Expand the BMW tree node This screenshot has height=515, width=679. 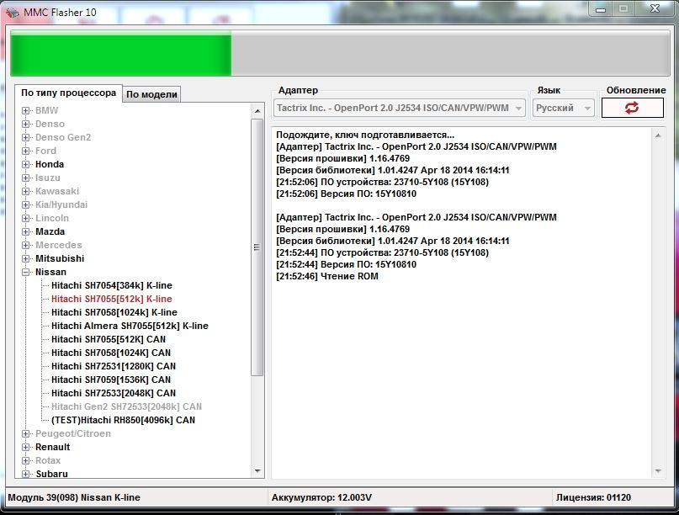tap(25, 110)
